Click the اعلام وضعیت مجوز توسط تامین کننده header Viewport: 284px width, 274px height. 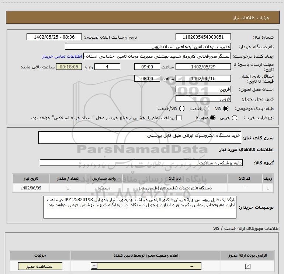(x=146, y=255)
